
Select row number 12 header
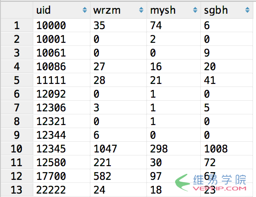[x=17, y=176]
